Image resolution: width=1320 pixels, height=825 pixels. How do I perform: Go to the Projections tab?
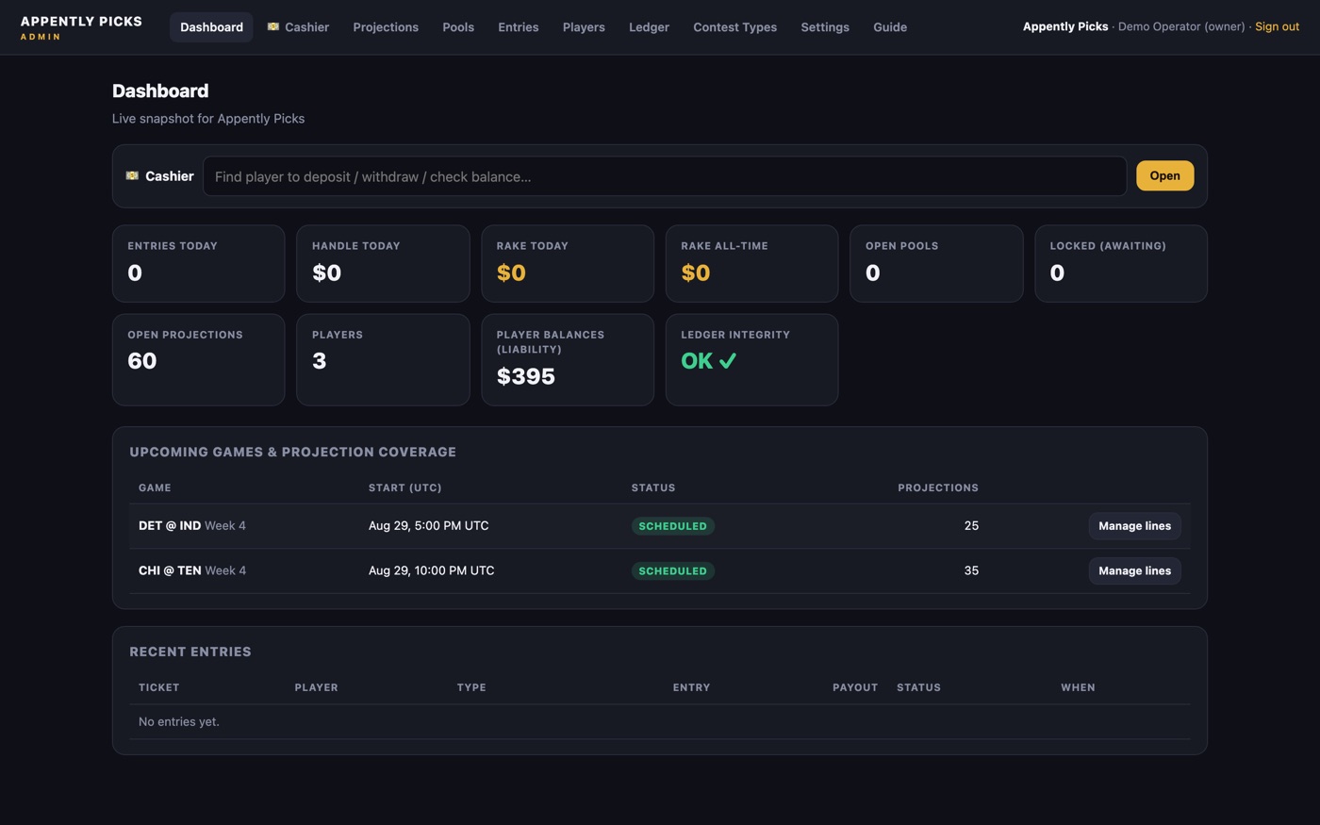[x=386, y=27]
